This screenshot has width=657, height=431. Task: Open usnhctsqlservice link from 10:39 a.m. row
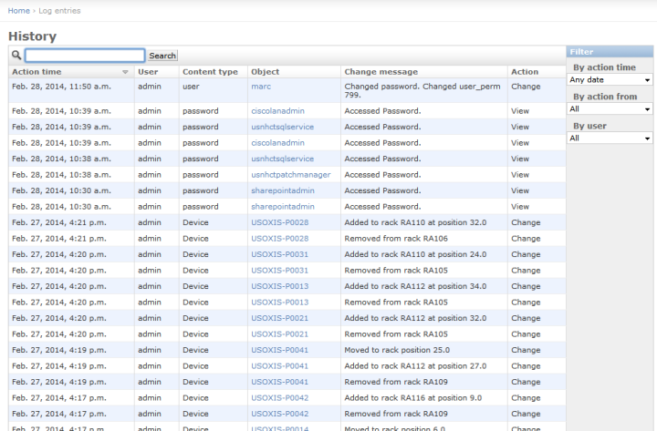pos(282,127)
